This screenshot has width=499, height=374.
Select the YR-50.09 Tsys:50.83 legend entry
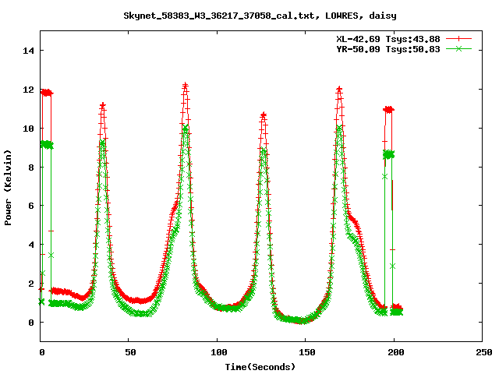pyautogui.click(x=388, y=49)
